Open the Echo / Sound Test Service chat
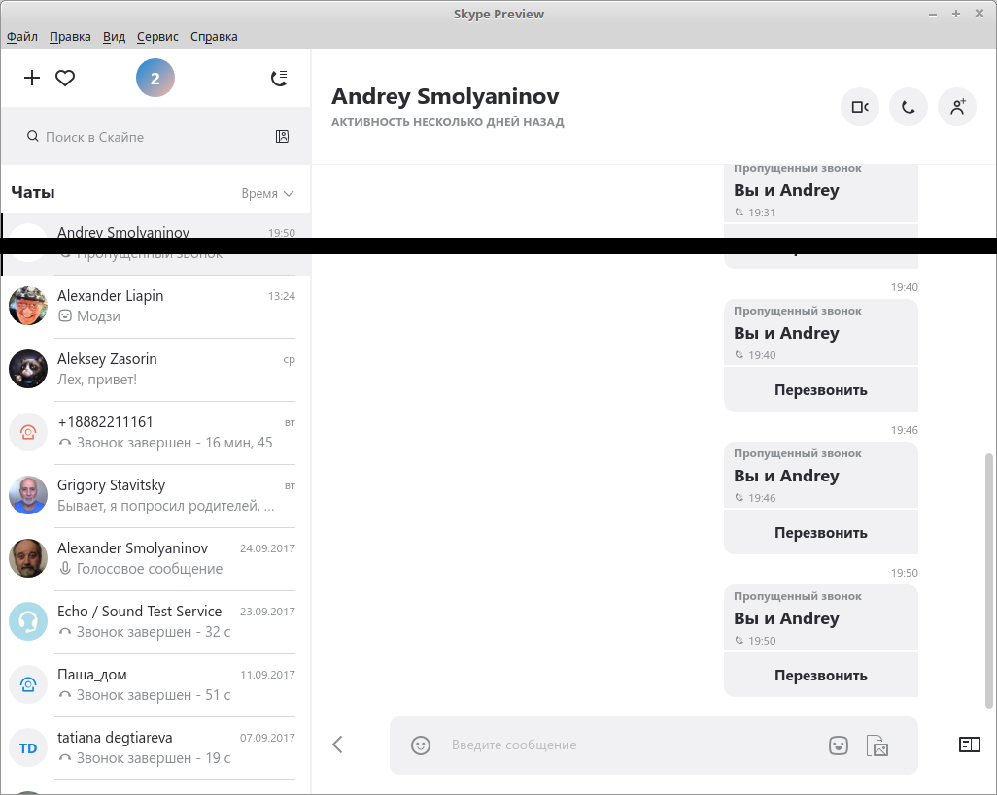The image size is (997, 795). pos(155,621)
